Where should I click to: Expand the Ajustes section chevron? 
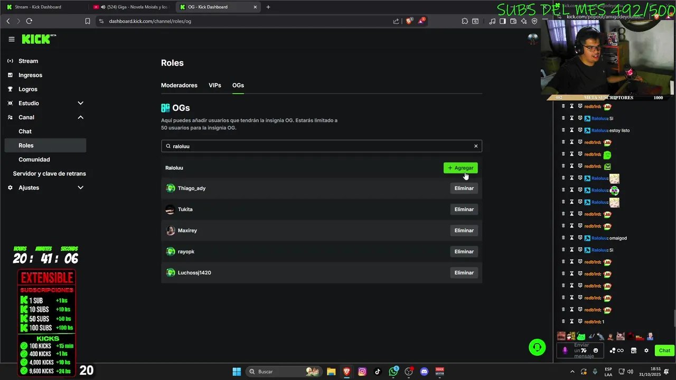(x=80, y=187)
